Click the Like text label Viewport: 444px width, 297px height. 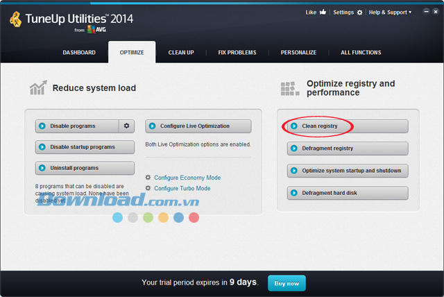pos(311,12)
